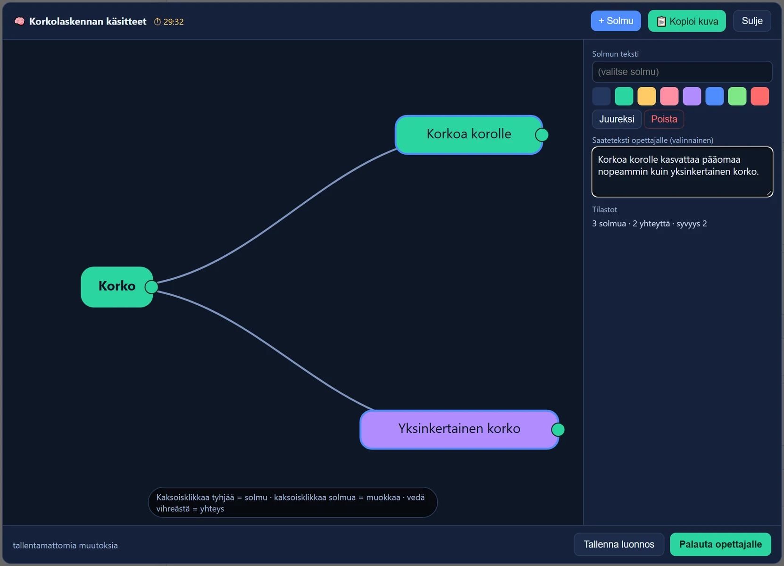Click the Juureksi button
Viewport: 784px width, 566px height.
coord(617,119)
